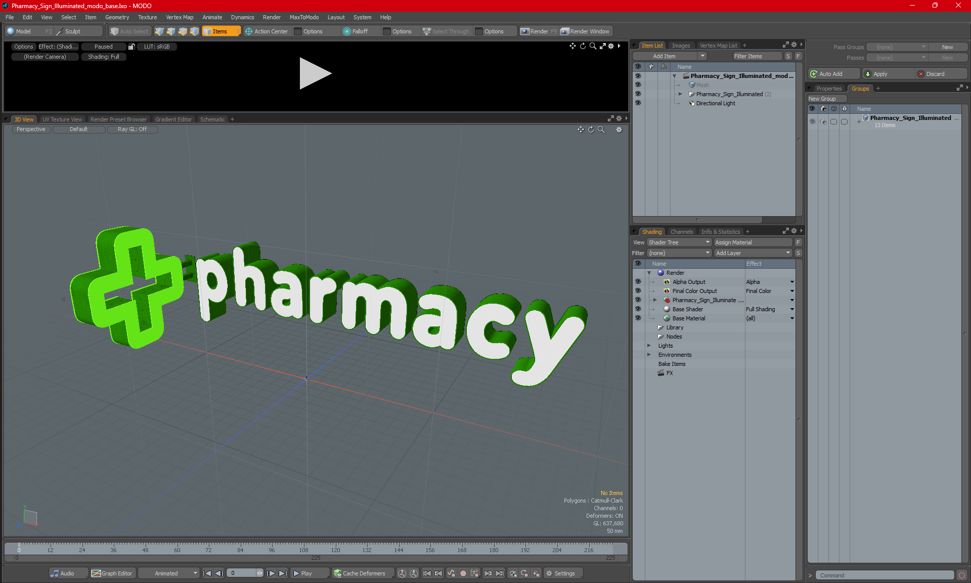Toggle visibility of Mesh item
971x583 pixels.
pos(638,85)
